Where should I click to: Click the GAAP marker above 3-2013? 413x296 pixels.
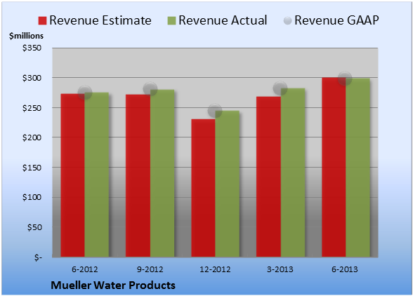pos(280,88)
